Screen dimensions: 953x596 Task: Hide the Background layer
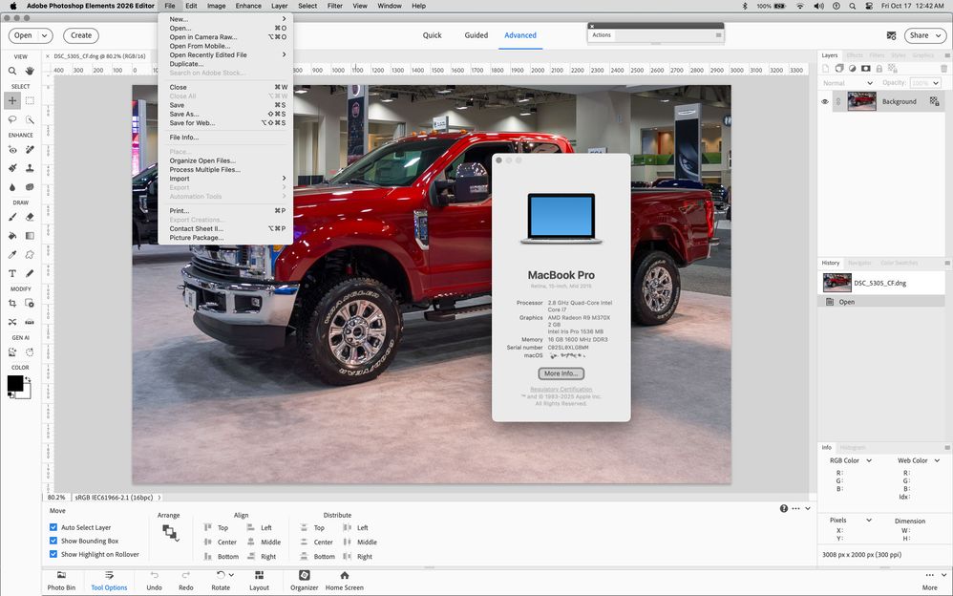tap(824, 101)
